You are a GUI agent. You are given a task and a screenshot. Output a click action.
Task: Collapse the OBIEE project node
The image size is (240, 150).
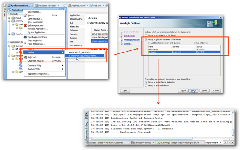coord(9,21)
